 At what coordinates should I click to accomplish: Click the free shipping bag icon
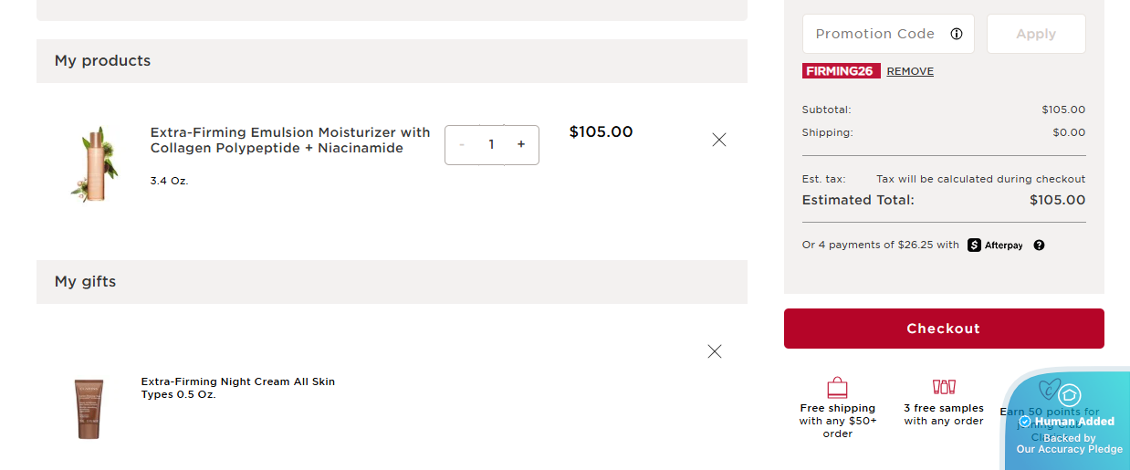(x=837, y=387)
